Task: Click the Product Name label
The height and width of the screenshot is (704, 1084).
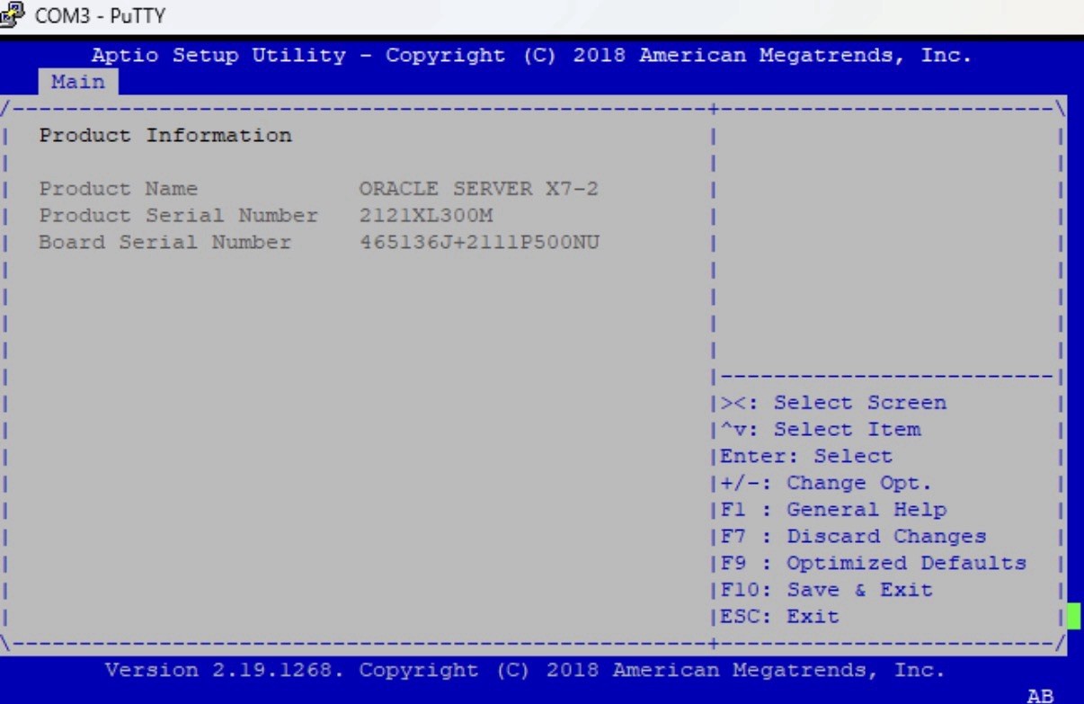Action: (119, 190)
